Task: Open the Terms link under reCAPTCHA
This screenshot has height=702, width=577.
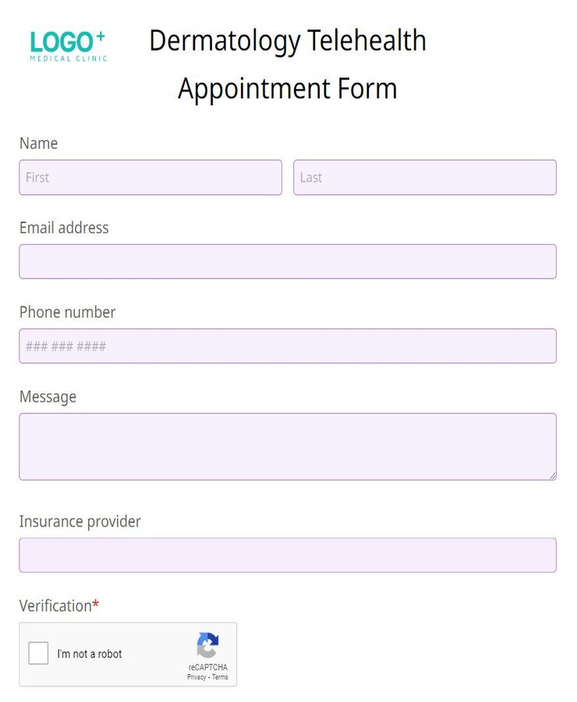Action: tap(219, 677)
